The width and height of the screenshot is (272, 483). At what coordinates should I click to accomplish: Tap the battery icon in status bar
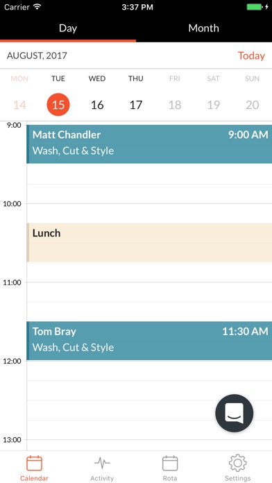[255, 7]
